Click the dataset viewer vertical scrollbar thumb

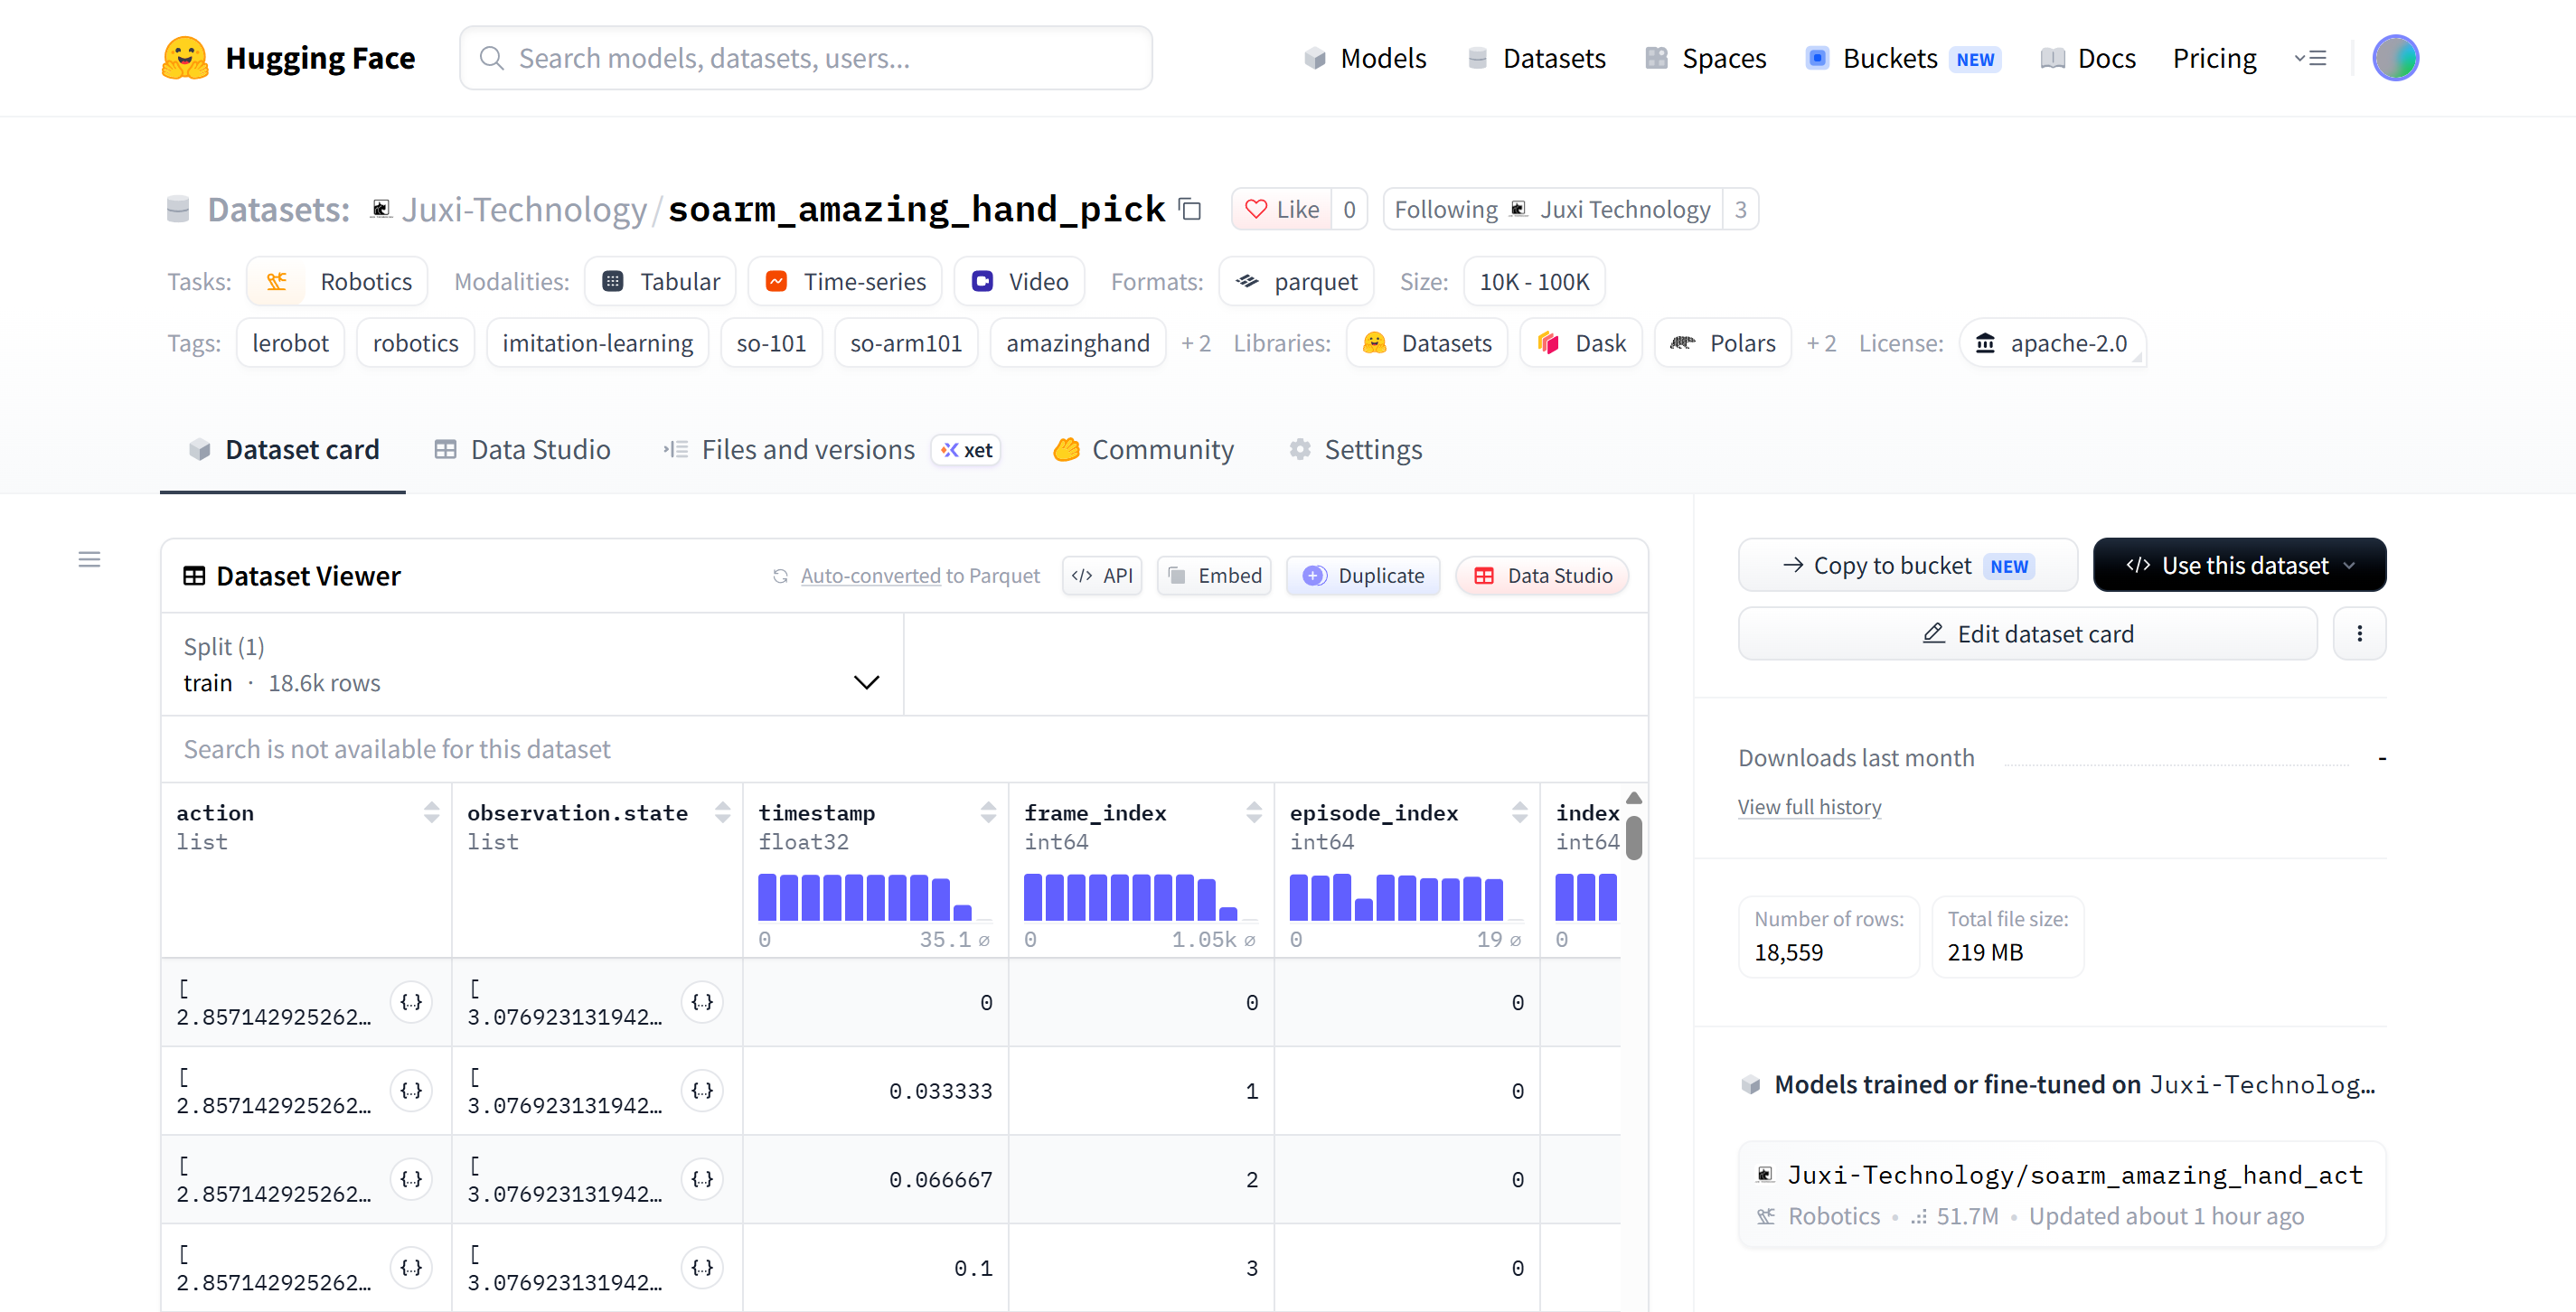pos(1634,837)
